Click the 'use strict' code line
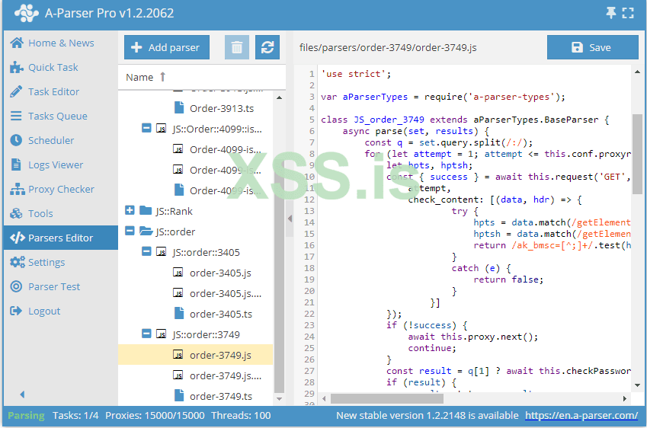Viewport: 647px width, 428px height. click(356, 74)
